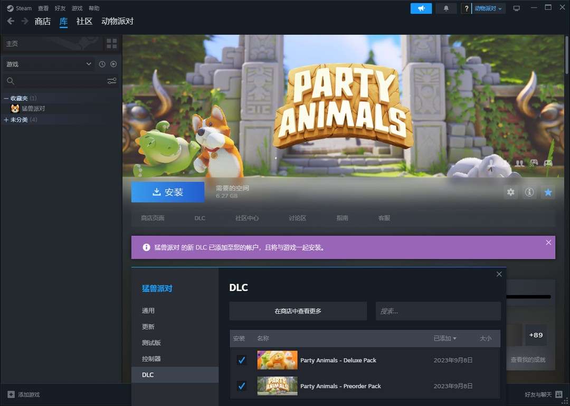Screen dimensions: 570x406
Task: Open the 游戏 filter dropdown
Action: (x=48, y=64)
